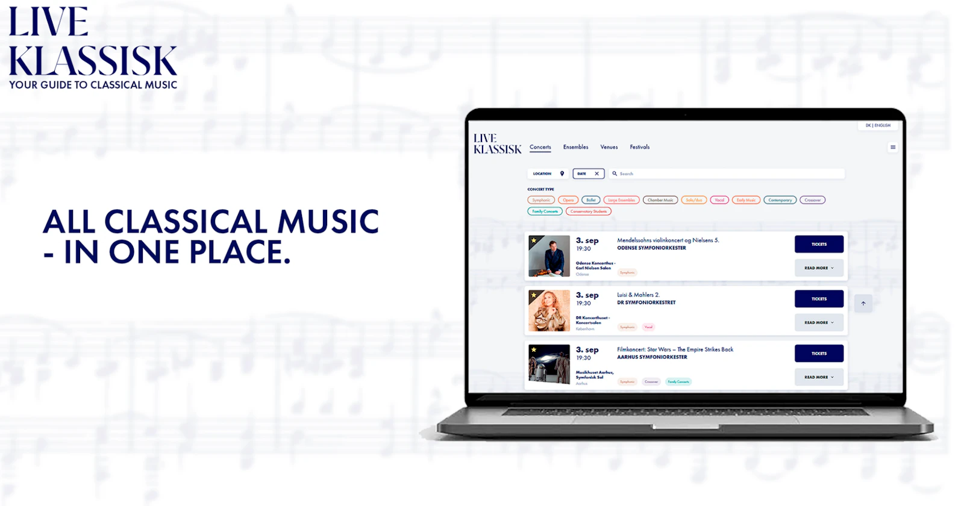
Task: Click the Live Klassisk logo in laptop
Action: tap(497, 144)
